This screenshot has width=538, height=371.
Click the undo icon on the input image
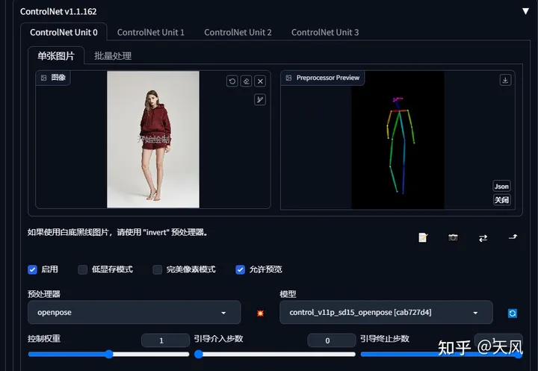[x=232, y=81]
